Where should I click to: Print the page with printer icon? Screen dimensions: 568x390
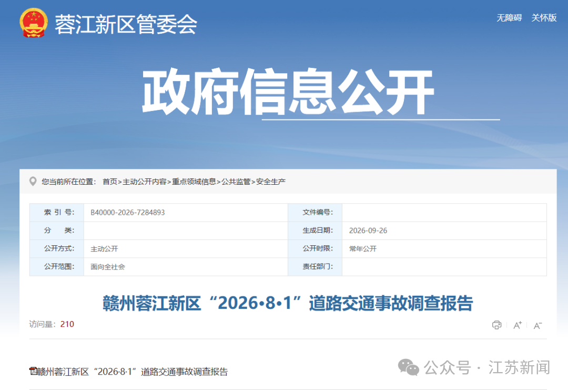pos(496,325)
